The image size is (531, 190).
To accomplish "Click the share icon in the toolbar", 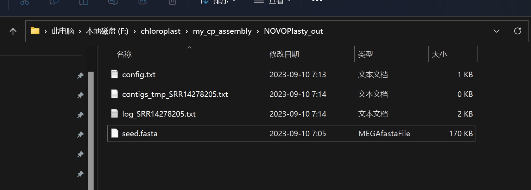I will 143,2.
